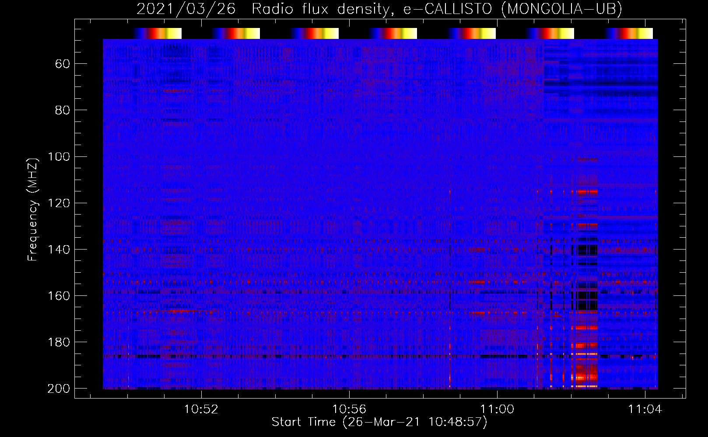Click the 10:52 time tick label
The height and width of the screenshot is (437, 708).
(201, 409)
